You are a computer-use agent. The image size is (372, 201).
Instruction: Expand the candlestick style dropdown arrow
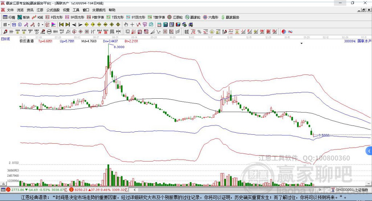(x=43, y=25)
